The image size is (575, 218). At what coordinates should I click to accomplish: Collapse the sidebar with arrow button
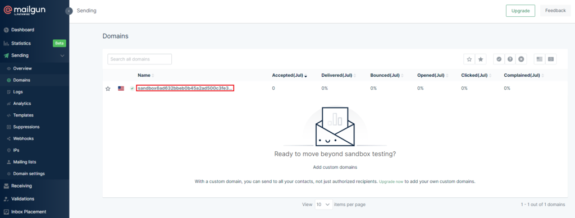pyautogui.click(x=69, y=11)
